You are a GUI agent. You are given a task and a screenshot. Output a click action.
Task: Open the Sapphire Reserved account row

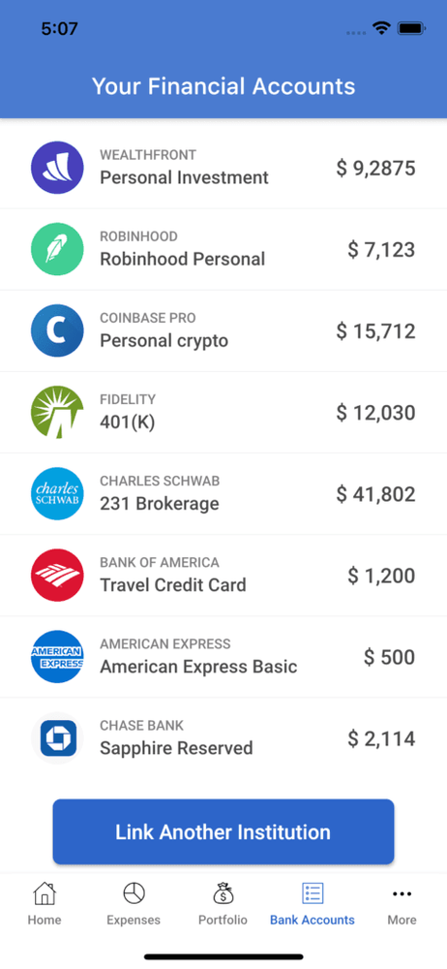point(223,738)
